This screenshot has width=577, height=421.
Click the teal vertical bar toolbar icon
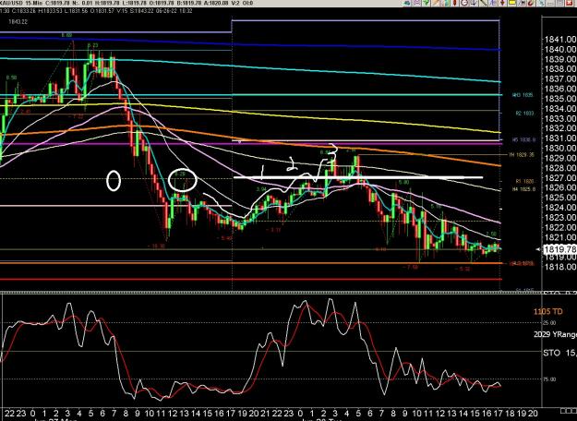pos(446,3)
